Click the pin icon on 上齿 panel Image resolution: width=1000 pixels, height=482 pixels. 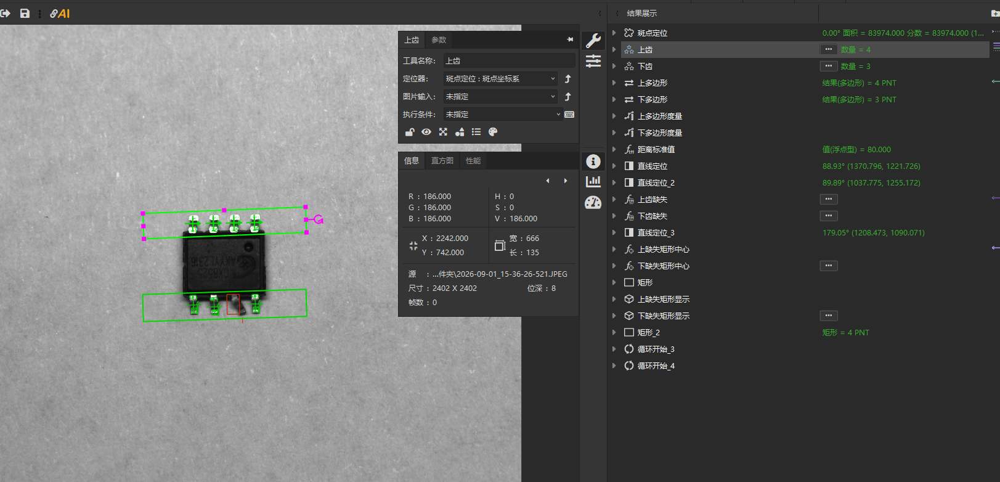pyautogui.click(x=570, y=39)
